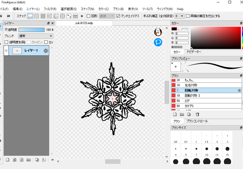
Task: Add a new 1-bit layer
Action: [x=21, y=160]
